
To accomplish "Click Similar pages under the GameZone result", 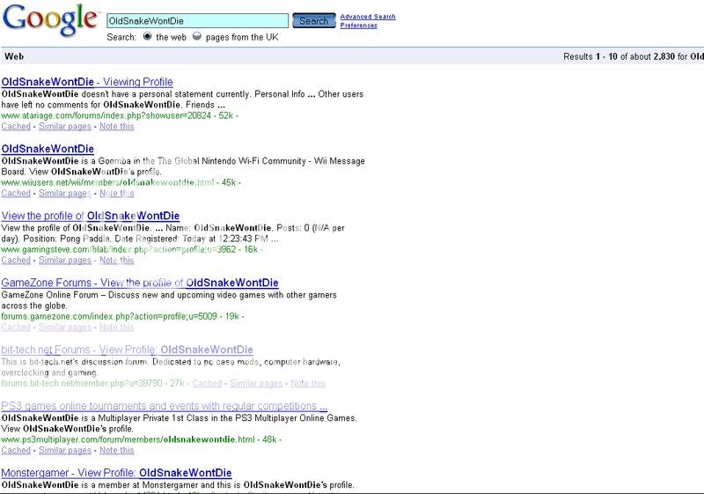I will click(64, 327).
